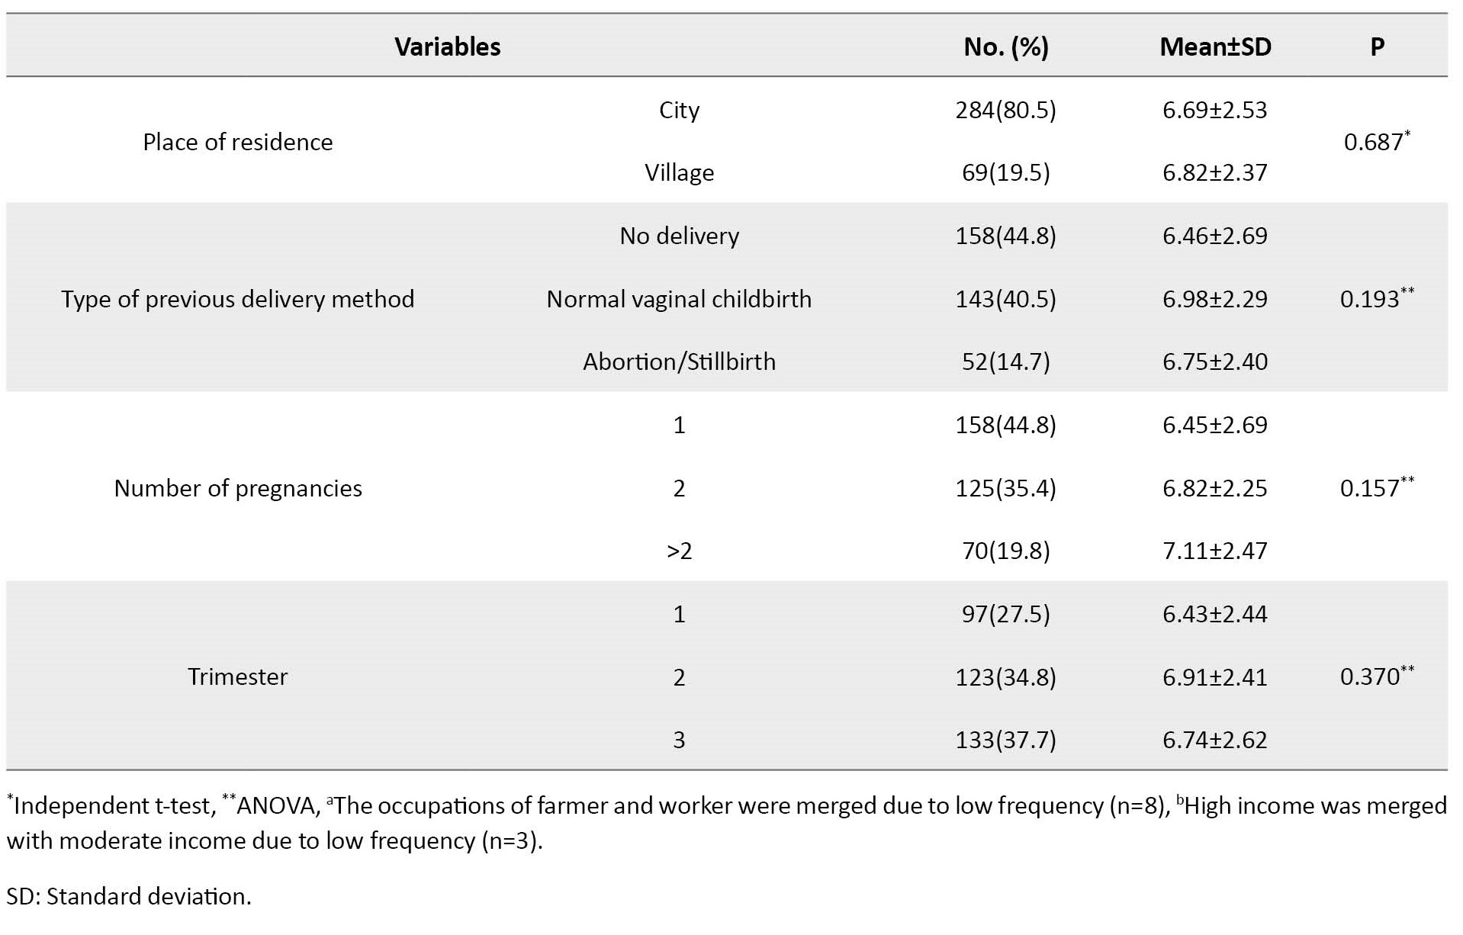The width and height of the screenshot is (1463, 935).
Task: Select the Village category cell
Action: (x=679, y=173)
